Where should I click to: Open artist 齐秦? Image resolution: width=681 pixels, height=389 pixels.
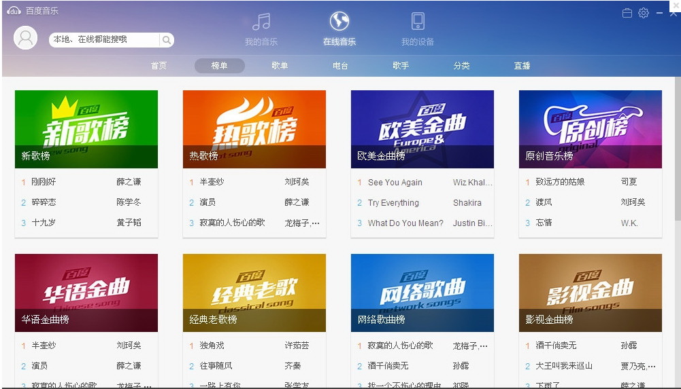(293, 366)
